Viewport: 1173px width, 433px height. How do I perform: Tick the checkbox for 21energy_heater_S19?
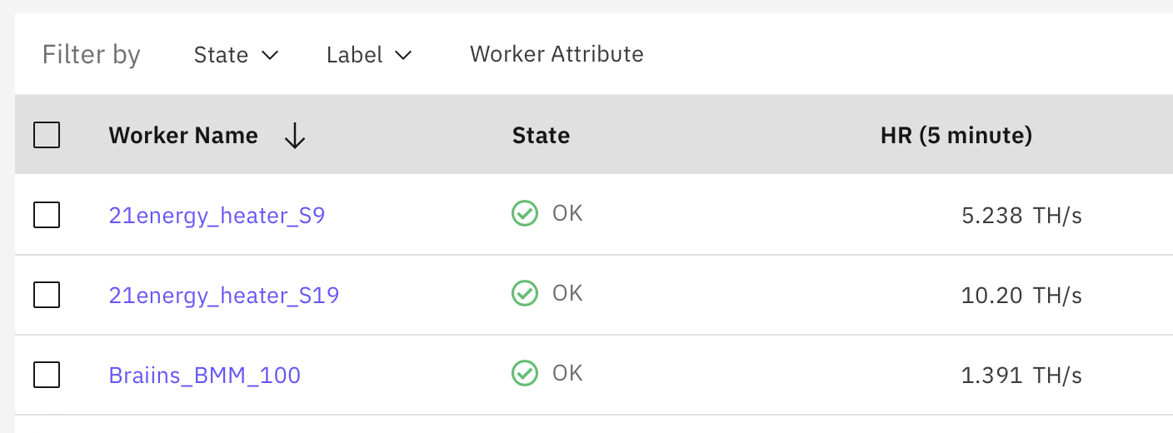pos(47,295)
